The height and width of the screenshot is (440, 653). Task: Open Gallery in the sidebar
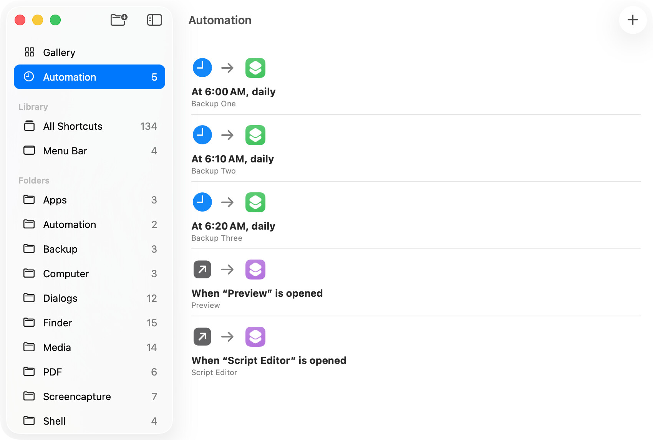pos(89,52)
